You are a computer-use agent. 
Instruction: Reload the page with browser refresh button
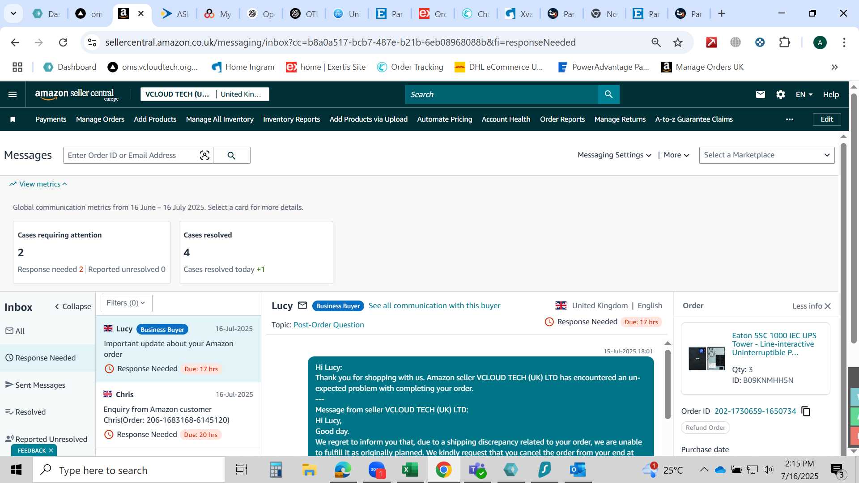[63, 42]
